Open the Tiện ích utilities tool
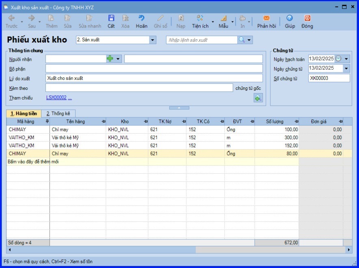 [x=200, y=19]
